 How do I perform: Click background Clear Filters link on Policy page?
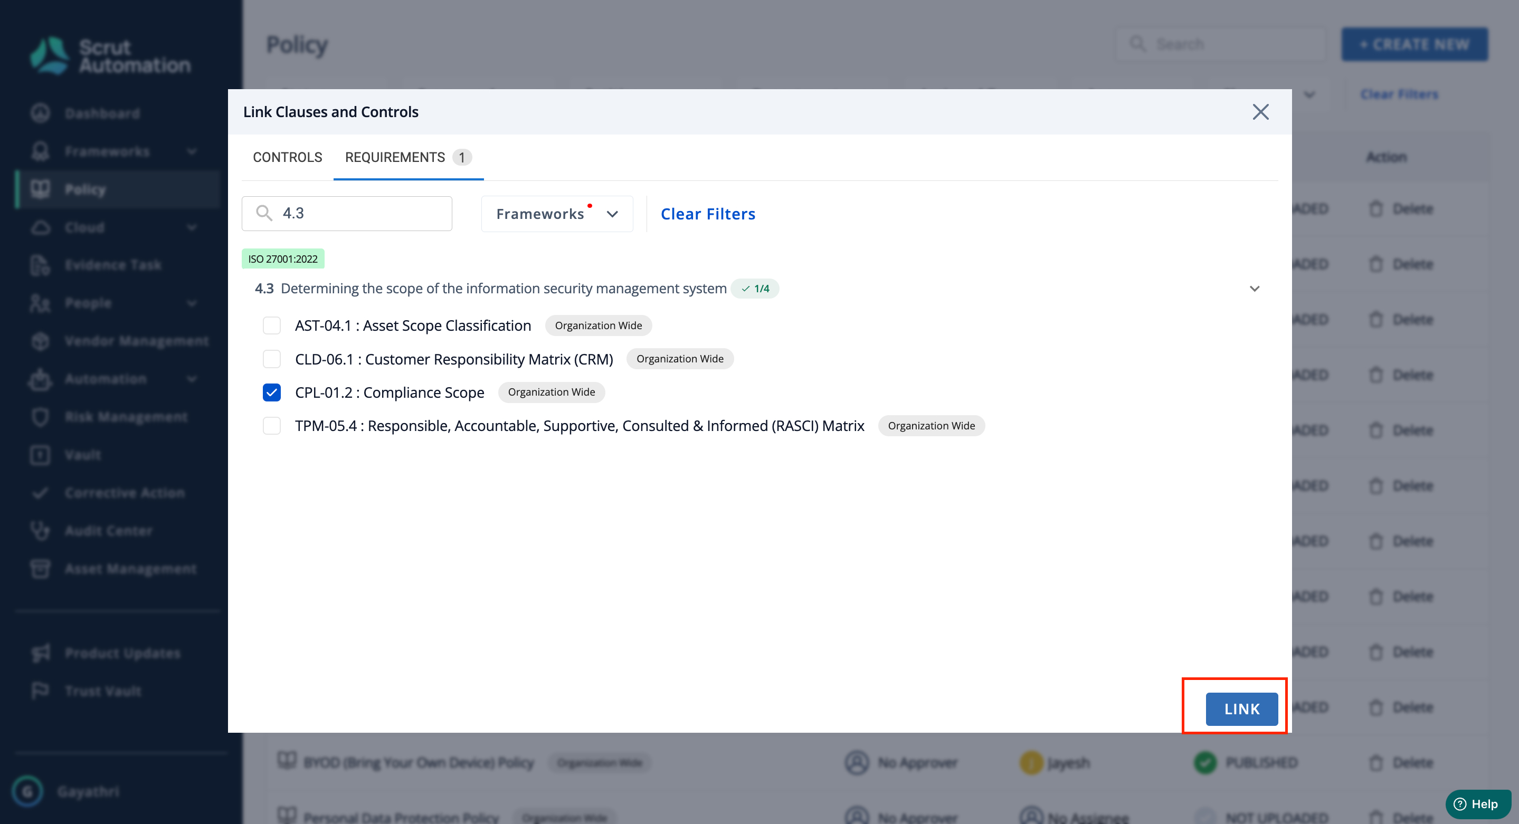point(1399,94)
